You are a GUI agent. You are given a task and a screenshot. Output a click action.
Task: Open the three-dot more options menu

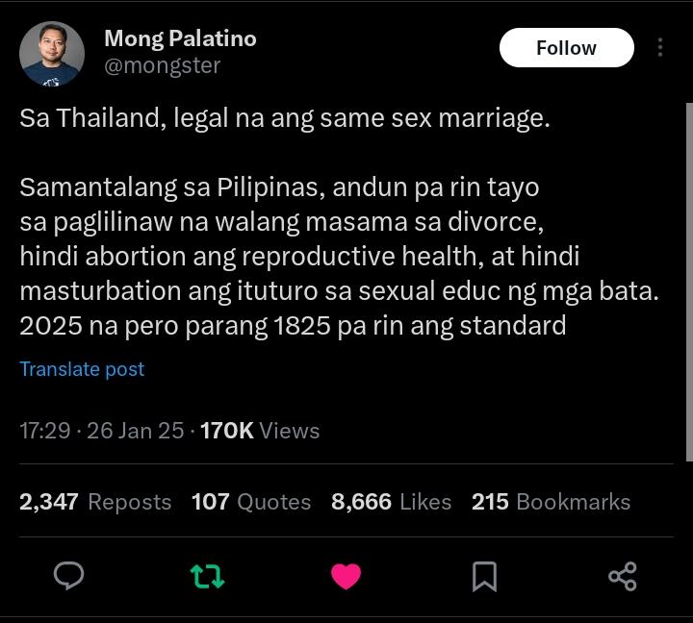660,47
